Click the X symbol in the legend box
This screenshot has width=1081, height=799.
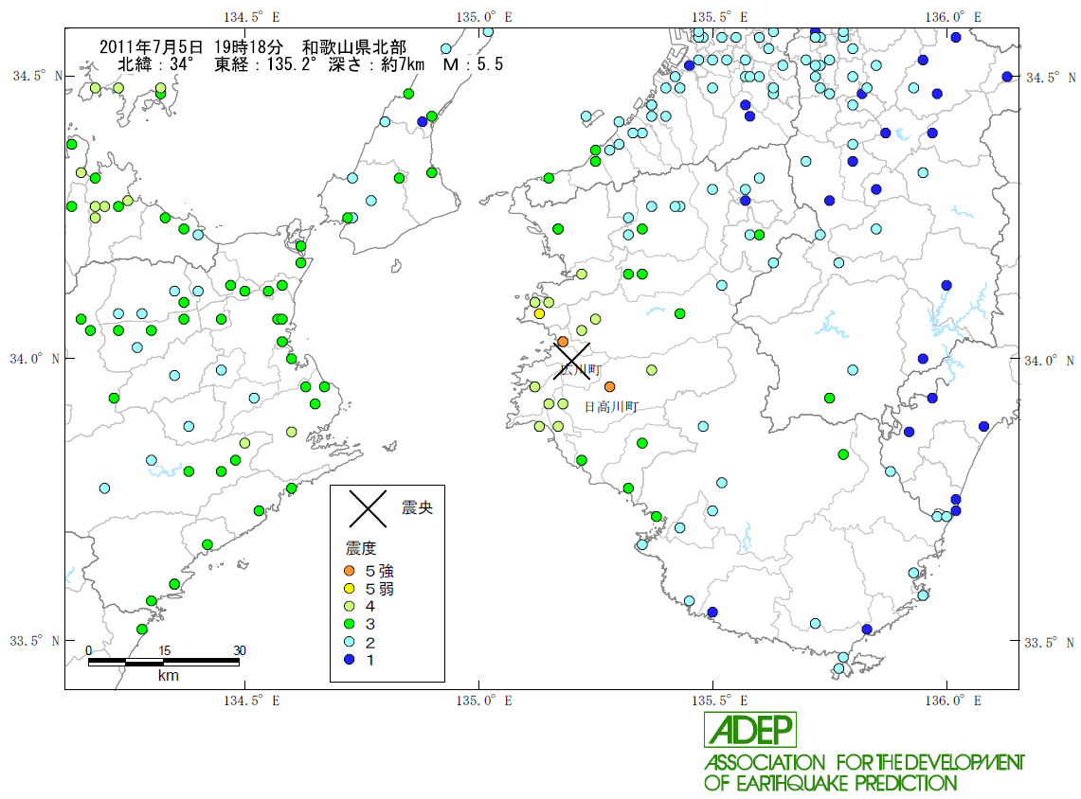368,509
